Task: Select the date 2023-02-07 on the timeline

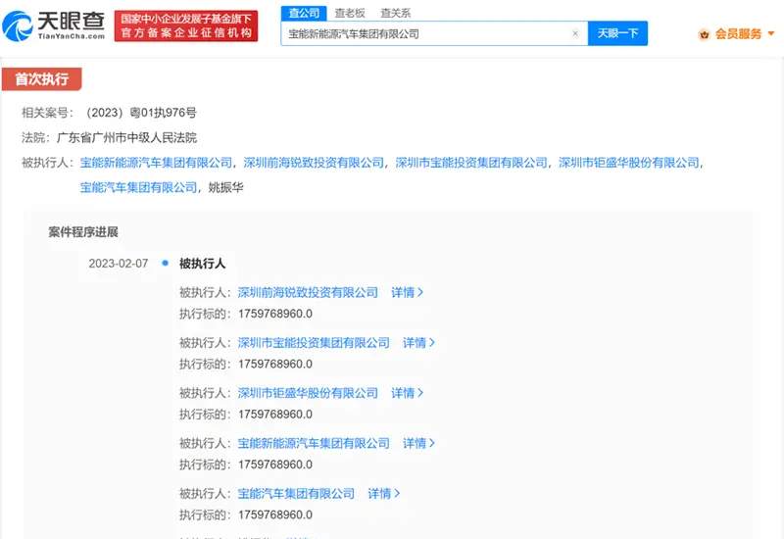Action: pos(119,264)
